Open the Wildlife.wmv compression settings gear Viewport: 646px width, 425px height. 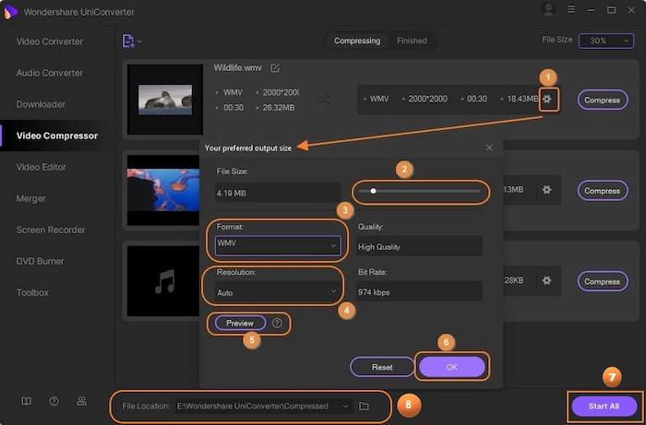click(x=546, y=100)
